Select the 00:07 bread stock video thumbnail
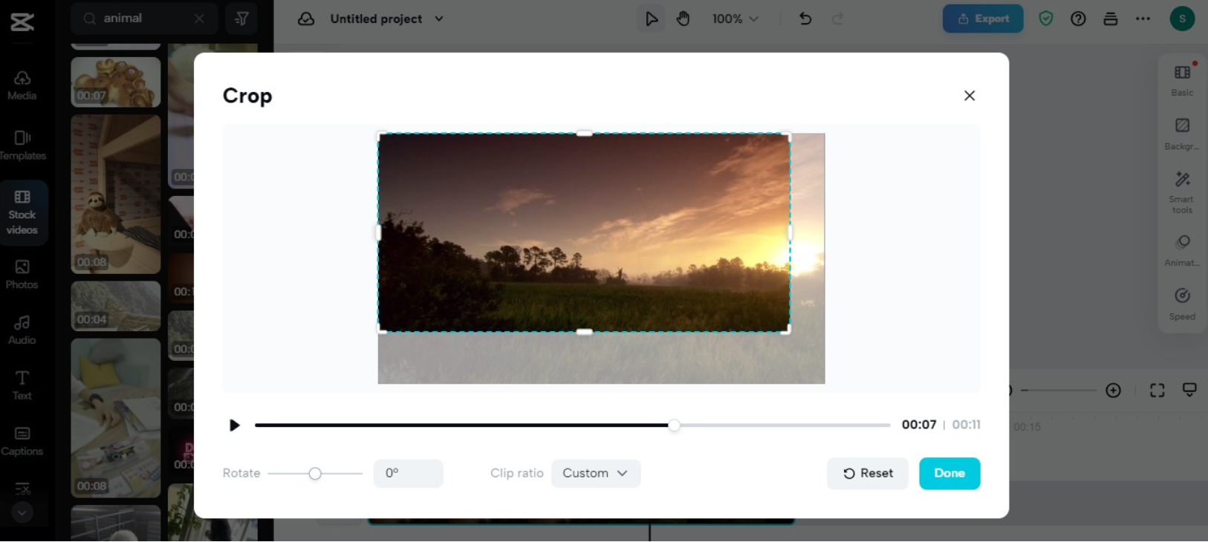Screen dimensions: 1208x542 (116, 82)
